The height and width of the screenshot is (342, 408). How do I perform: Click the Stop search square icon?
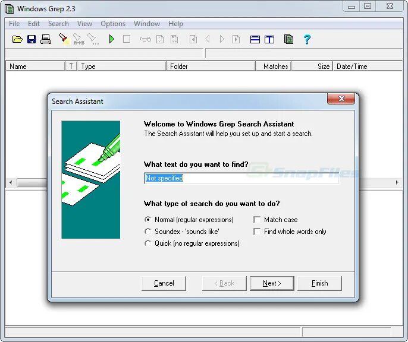pyautogui.click(x=127, y=39)
